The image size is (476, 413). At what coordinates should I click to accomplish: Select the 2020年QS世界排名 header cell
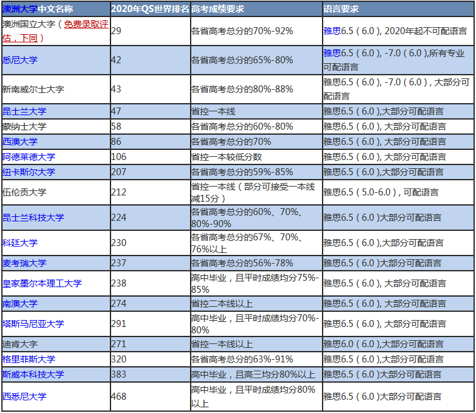(151, 9)
